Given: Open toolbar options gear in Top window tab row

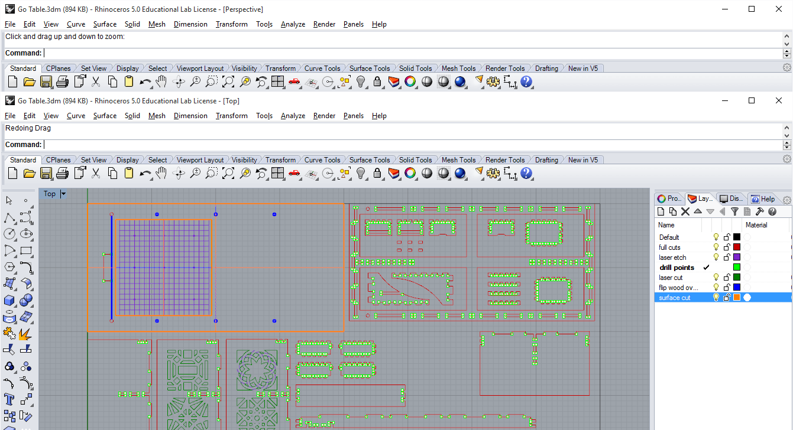Looking at the screenshot, I should coord(786,159).
